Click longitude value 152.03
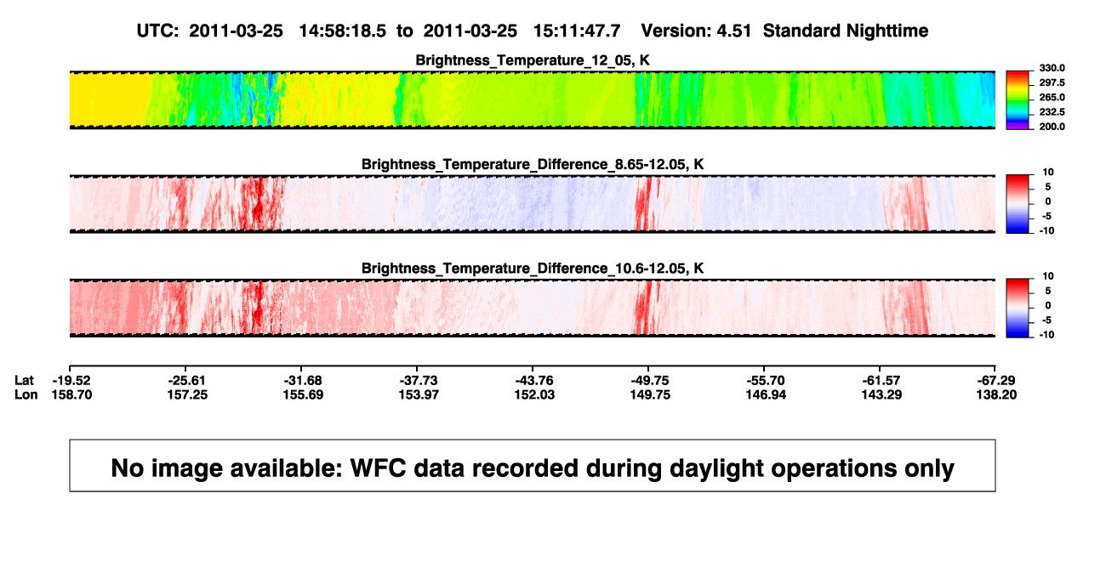Viewport: 1106px width, 567px height. click(533, 394)
